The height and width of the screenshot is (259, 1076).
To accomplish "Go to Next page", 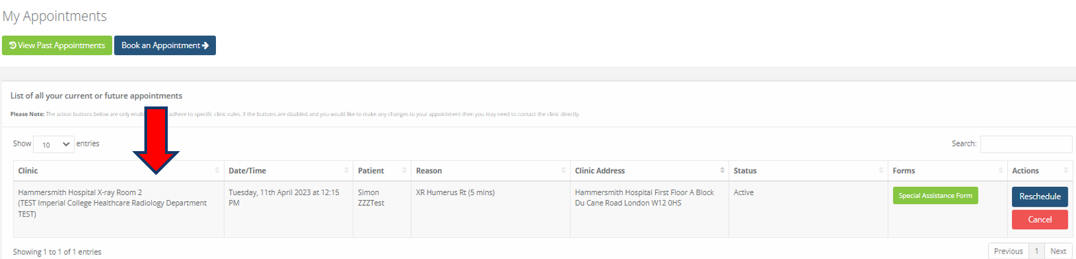I will coord(1058,251).
